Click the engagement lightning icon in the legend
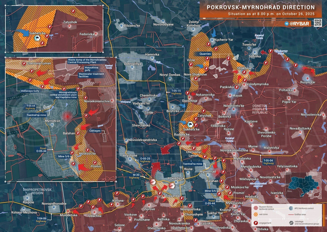This screenshot has height=232, width=327. point(256,223)
